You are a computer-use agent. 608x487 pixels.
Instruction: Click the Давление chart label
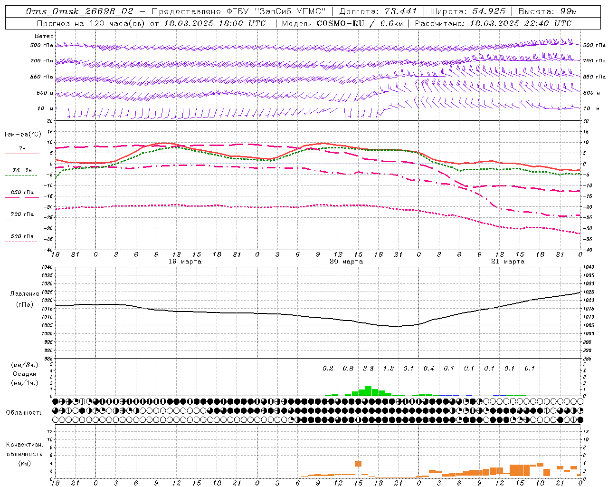pos(25,294)
